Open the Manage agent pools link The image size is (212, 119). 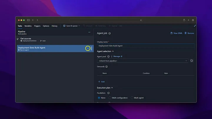[118, 56]
